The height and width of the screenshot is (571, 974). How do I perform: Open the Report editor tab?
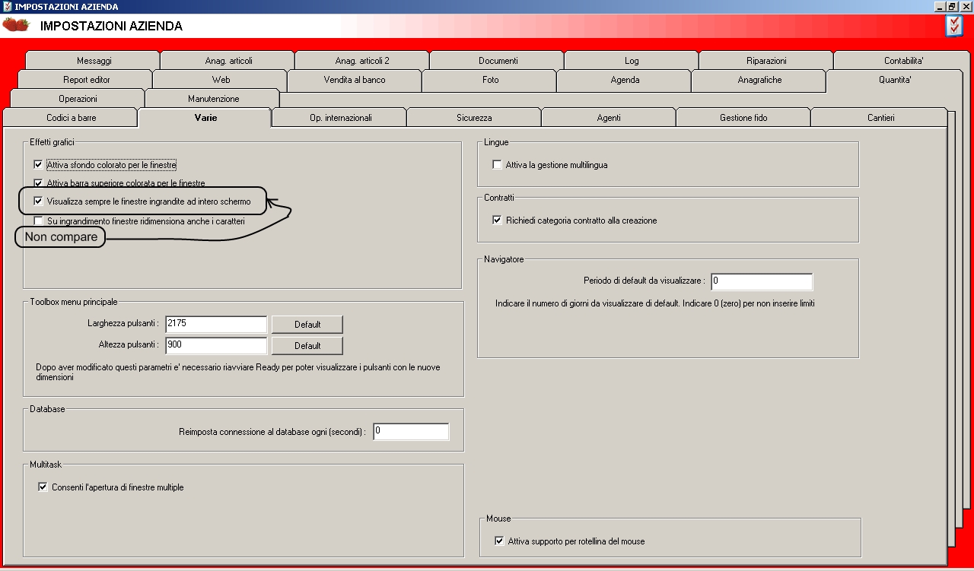pos(85,80)
